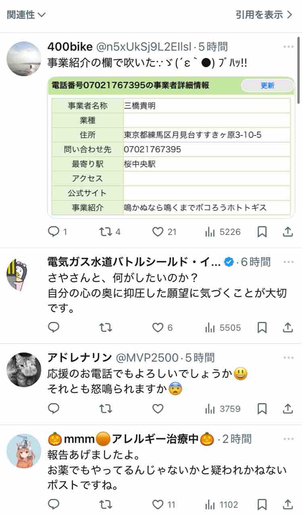Open 400bike's profile avatar
The width and height of the screenshot is (302, 515).
(x=24, y=58)
